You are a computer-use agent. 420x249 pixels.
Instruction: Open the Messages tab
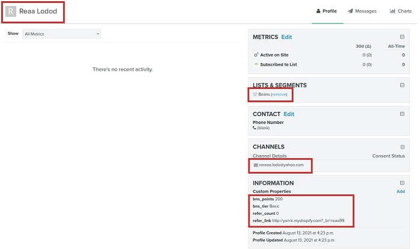tap(362, 11)
